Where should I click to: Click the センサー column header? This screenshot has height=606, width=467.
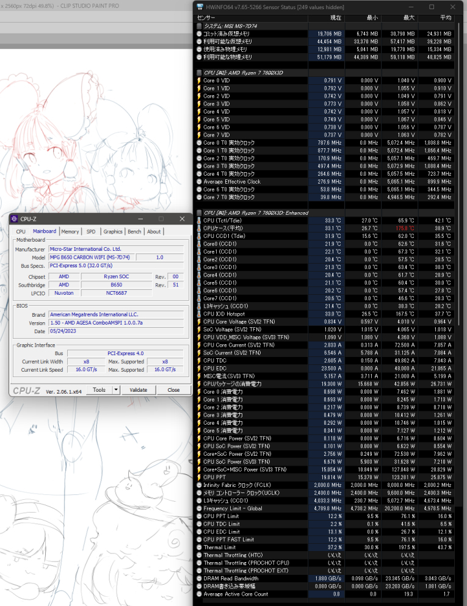pyautogui.click(x=252, y=18)
